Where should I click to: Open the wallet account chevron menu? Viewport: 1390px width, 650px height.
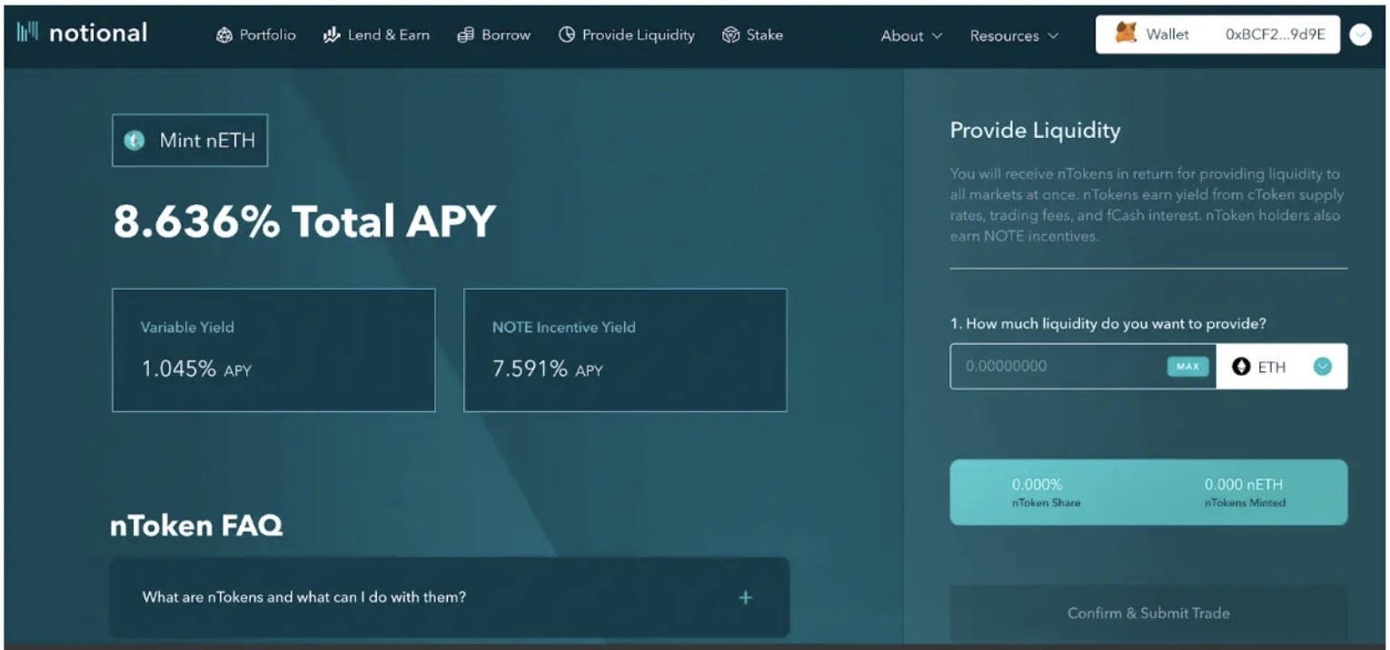(1361, 34)
